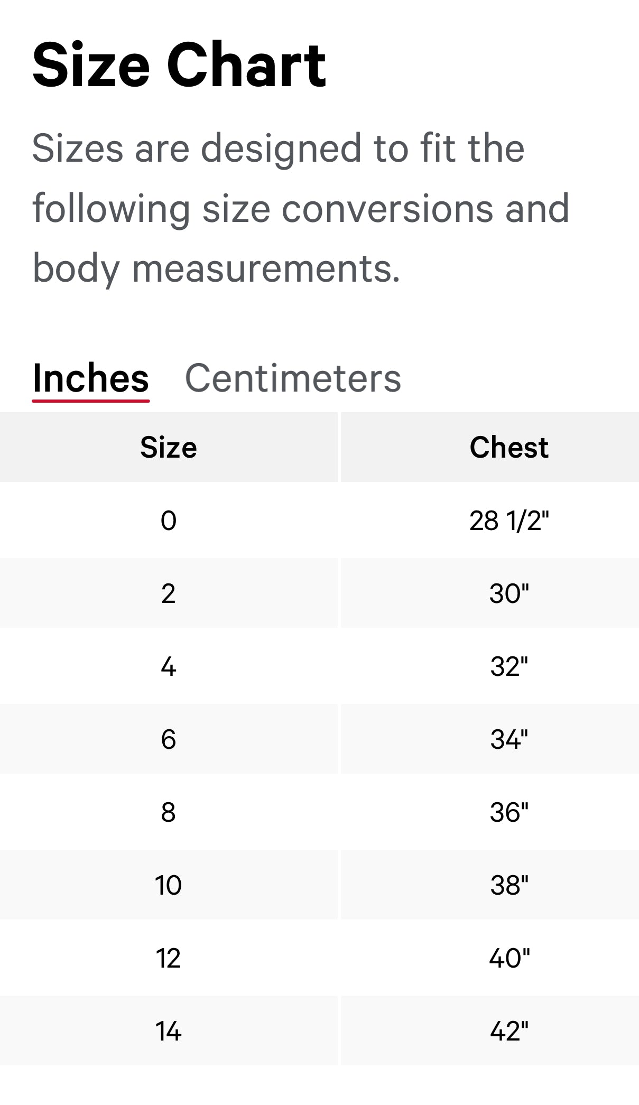Select the size 4 row

pyautogui.click(x=167, y=667)
